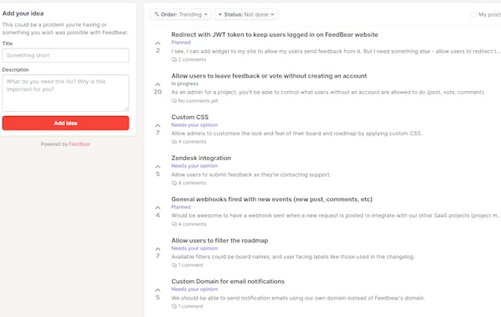The height and width of the screenshot is (317, 501).
Task: Toggle the My posts checkbox
Action: pos(473,14)
